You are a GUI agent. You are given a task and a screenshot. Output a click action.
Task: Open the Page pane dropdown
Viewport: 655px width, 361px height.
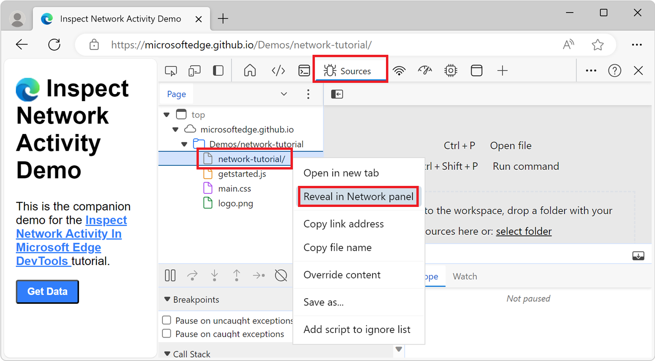click(284, 94)
